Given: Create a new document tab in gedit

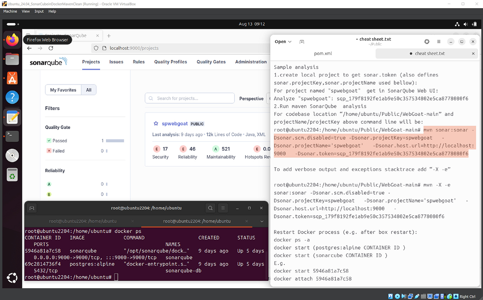Looking at the screenshot, I should coord(302,42).
